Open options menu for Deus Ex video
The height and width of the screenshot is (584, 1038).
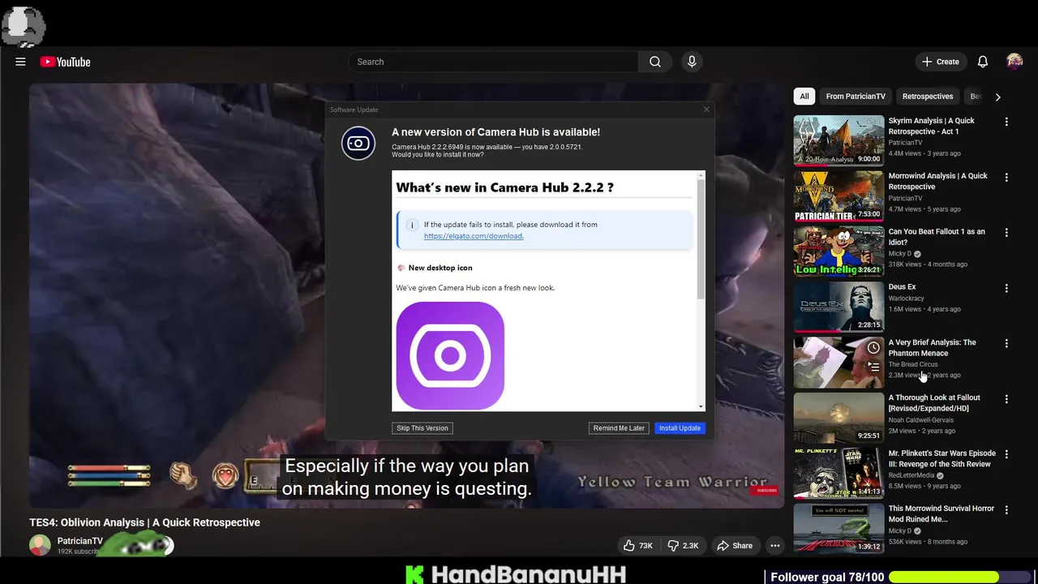[1006, 288]
